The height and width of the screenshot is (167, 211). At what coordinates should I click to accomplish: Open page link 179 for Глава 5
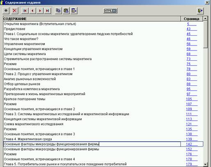pos(189,164)
